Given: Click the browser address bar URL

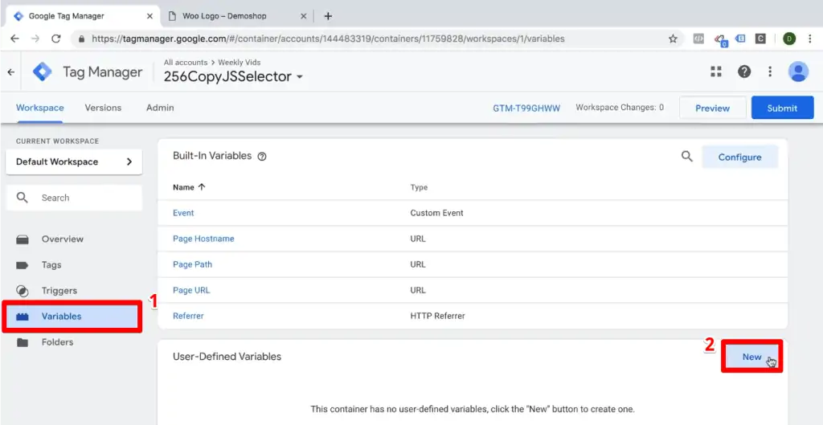Looking at the screenshot, I should tap(328, 39).
